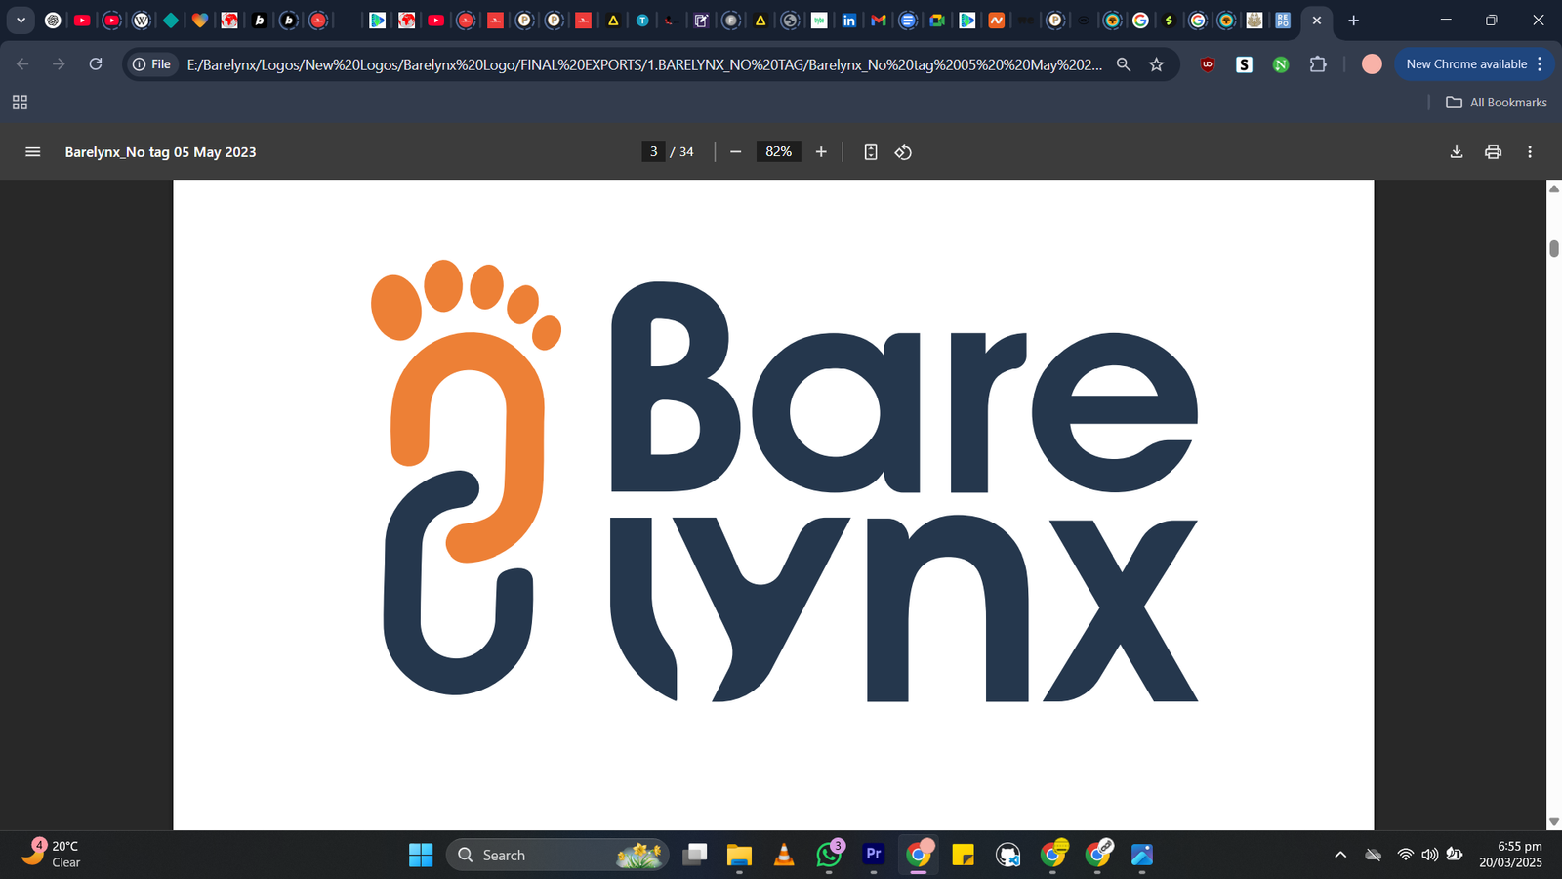
Task: Open PDF viewer more actions menu
Action: point(1530,152)
